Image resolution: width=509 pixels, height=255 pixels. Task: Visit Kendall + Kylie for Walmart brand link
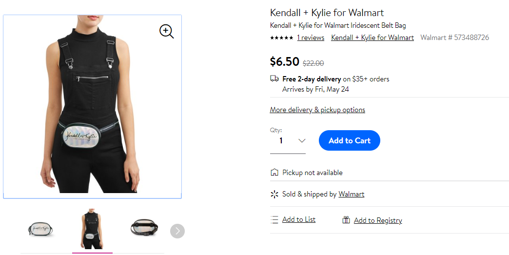(372, 38)
